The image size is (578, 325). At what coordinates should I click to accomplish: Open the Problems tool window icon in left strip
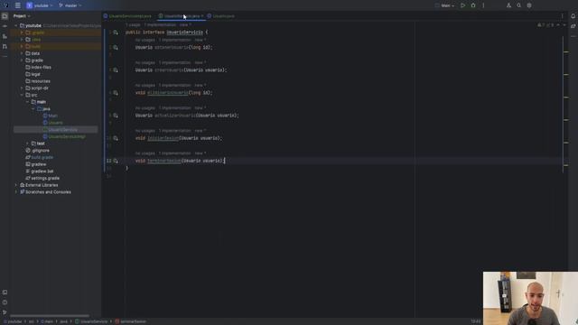coord(5,302)
